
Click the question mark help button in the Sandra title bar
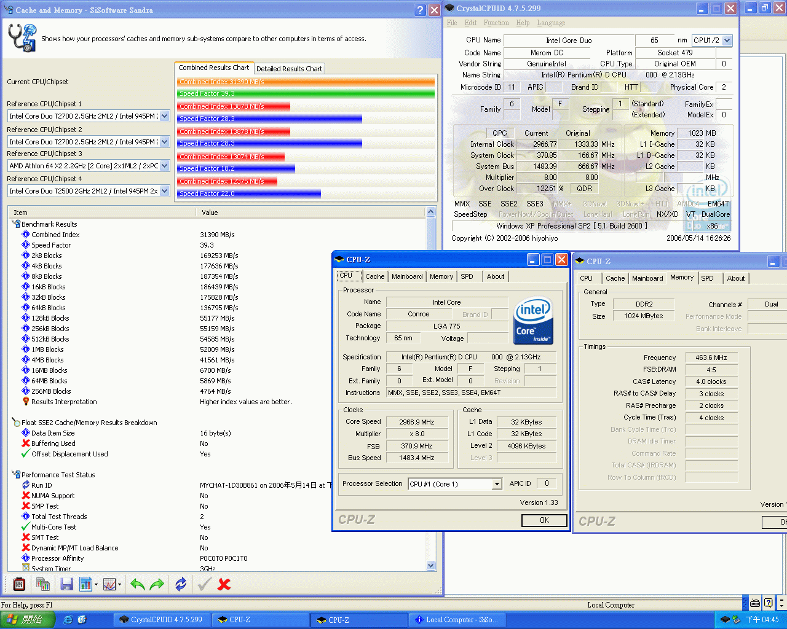pyautogui.click(x=420, y=10)
